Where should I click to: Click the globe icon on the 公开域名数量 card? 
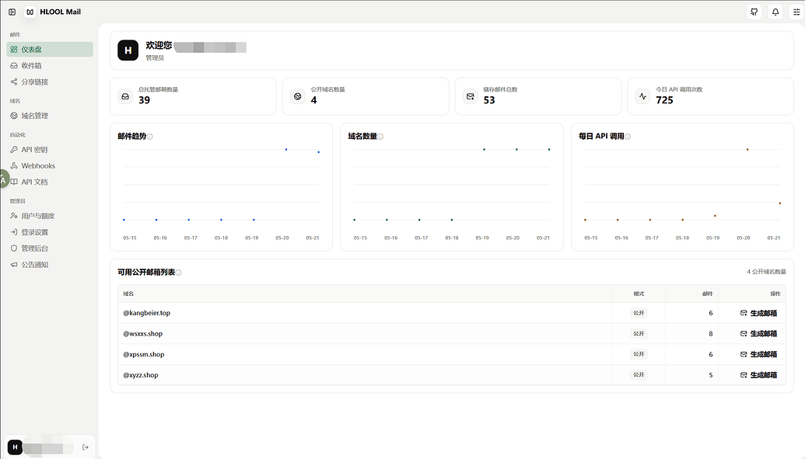click(x=298, y=96)
